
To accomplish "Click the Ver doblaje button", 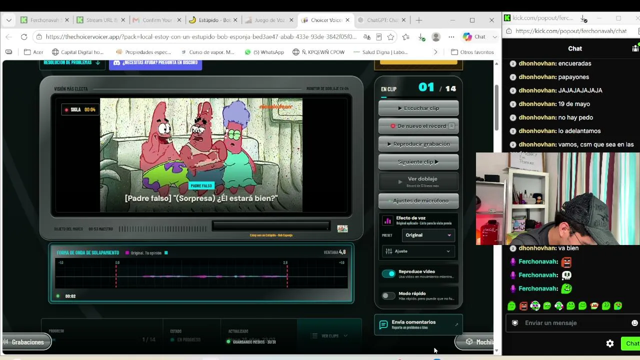I will click(x=418, y=181).
